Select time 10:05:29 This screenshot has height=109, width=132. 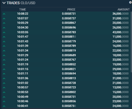[x=23, y=23]
